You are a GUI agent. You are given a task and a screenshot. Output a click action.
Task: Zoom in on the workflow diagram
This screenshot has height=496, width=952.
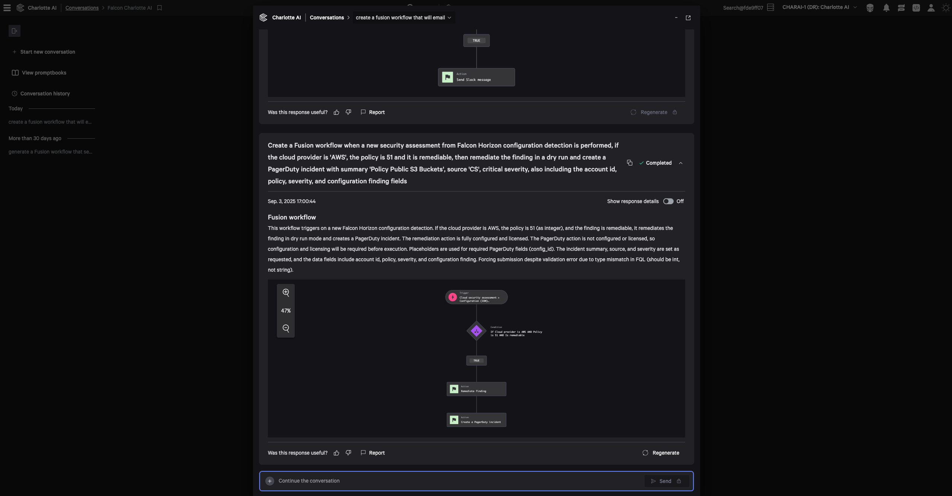click(x=286, y=293)
